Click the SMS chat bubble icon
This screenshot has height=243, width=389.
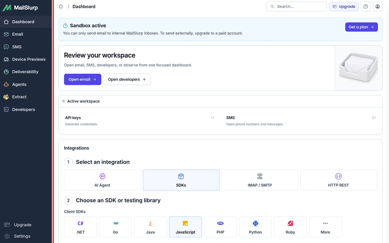[x=6, y=47]
